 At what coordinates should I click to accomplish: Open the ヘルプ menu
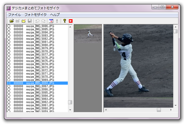55,15
